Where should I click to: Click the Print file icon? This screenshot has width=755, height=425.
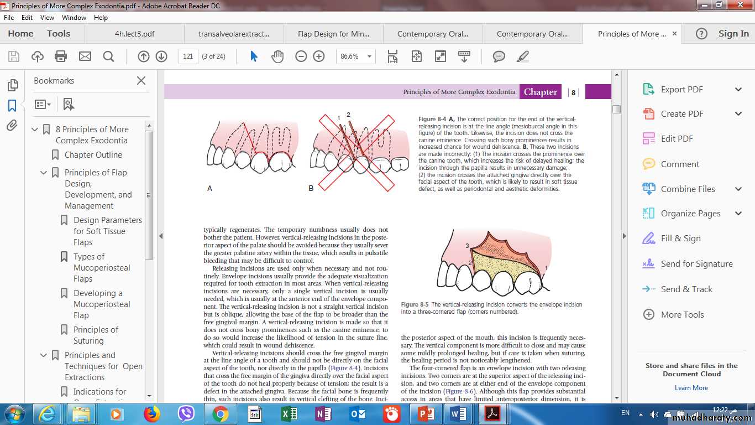[61, 56]
